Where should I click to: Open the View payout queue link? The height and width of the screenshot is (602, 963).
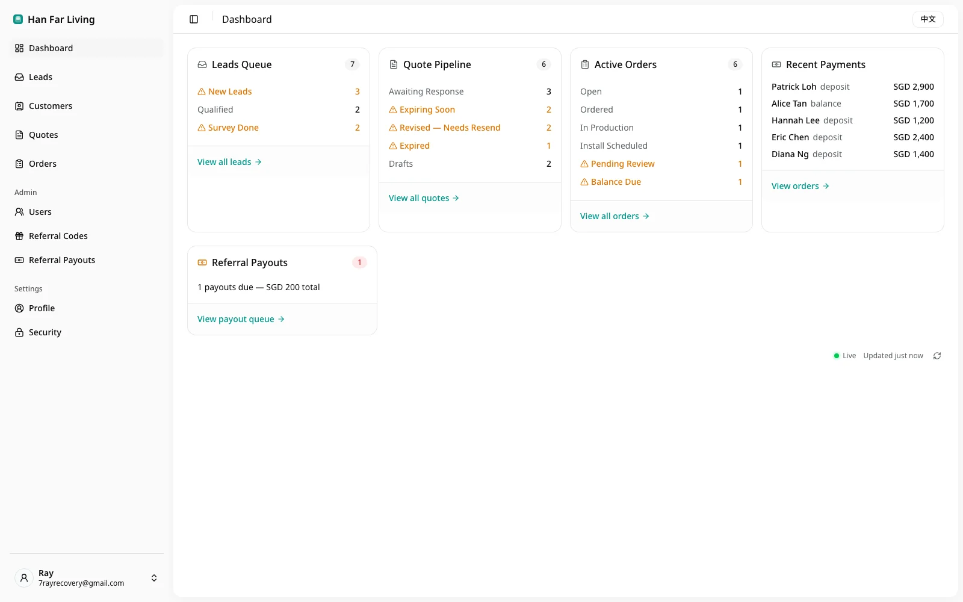coord(241,319)
